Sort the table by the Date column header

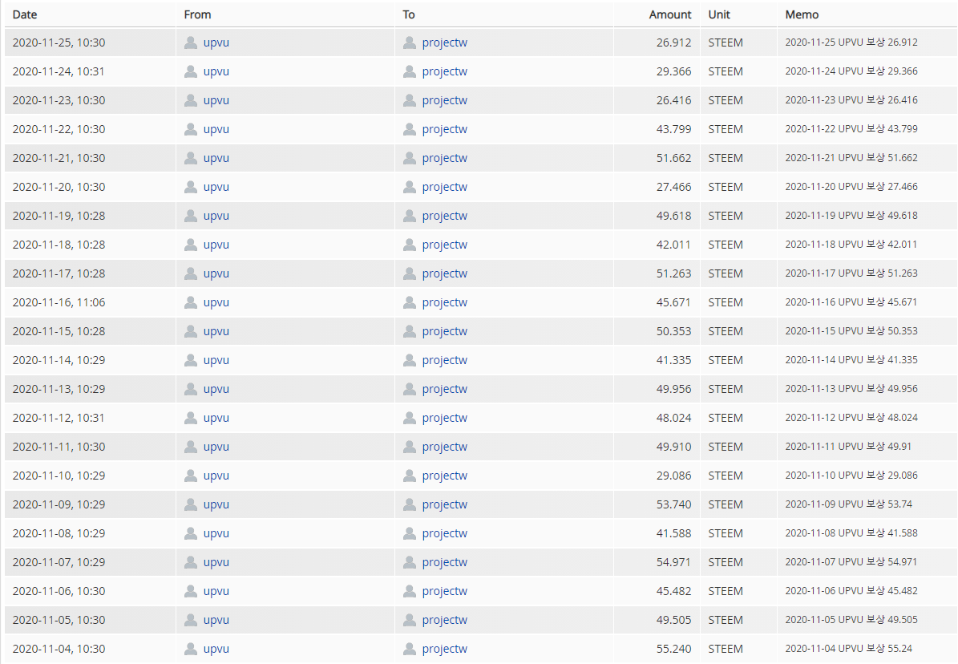[x=25, y=14]
